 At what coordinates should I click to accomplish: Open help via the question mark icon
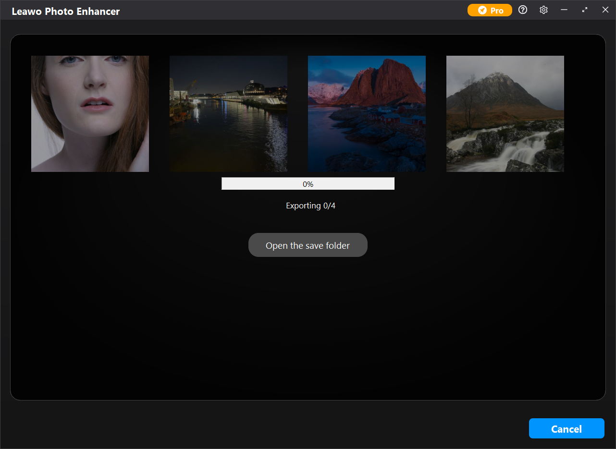523,10
